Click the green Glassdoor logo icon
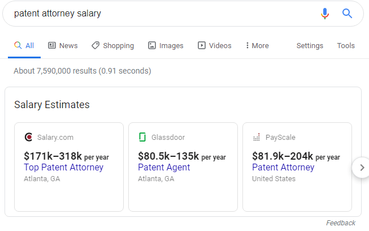The image size is (369, 231). (x=142, y=137)
